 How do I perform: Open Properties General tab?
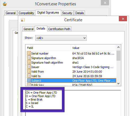[11, 13]
